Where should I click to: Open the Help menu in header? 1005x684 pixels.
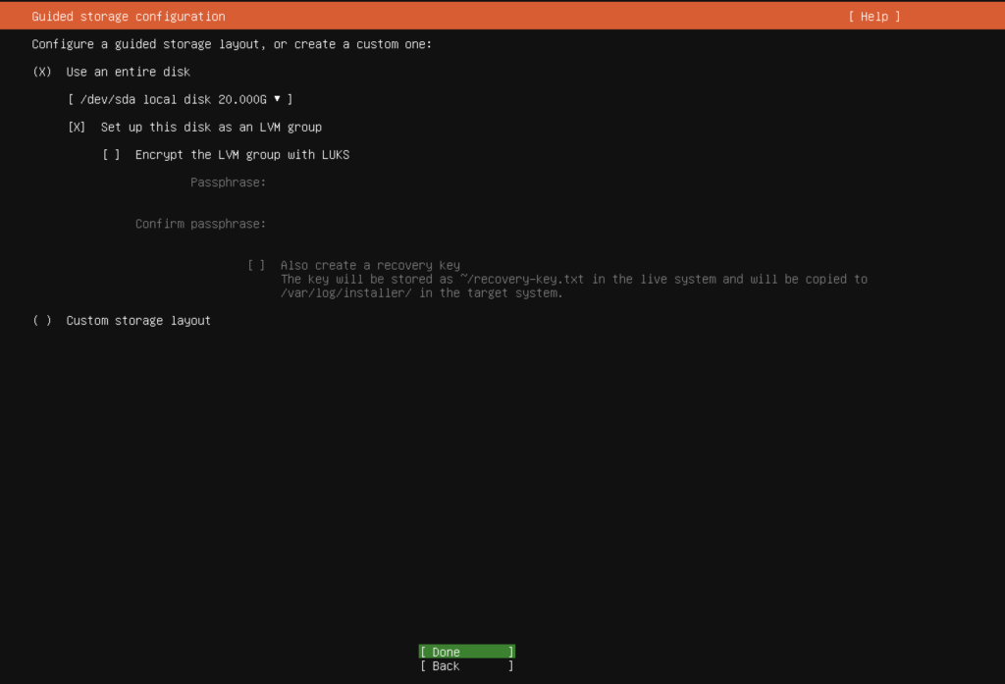[x=873, y=17]
